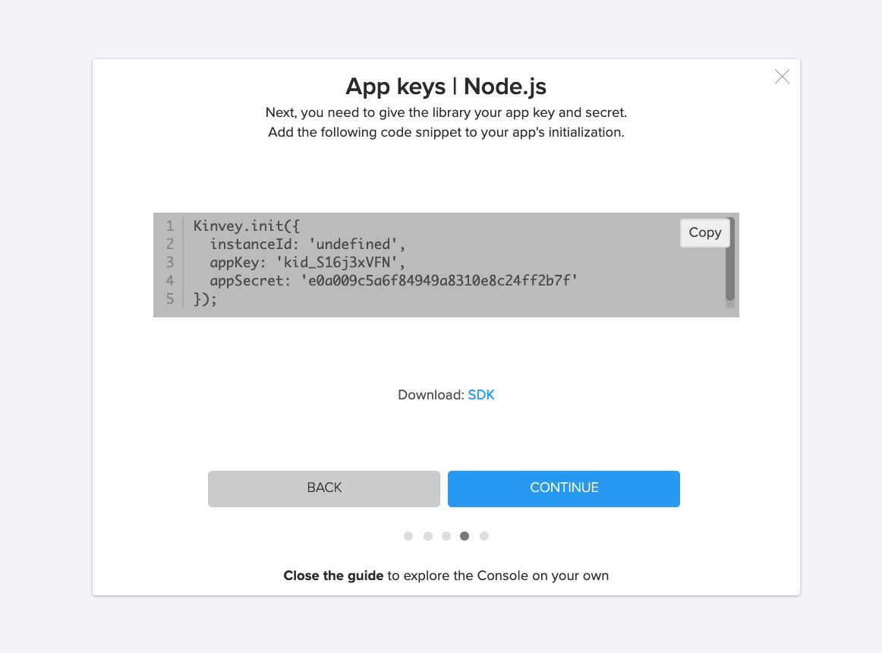Viewport: 882px width, 653px height.
Task: Click CONTINUE to go to the next step
Action: tap(563, 488)
